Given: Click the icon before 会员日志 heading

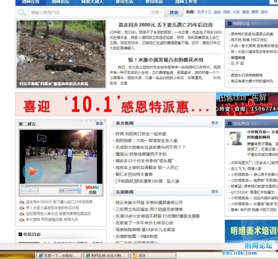Looking at the screenshot, I should 20,234.
